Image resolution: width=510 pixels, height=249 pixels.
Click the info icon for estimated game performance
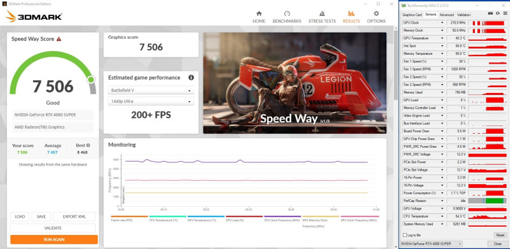click(x=191, y=78)
